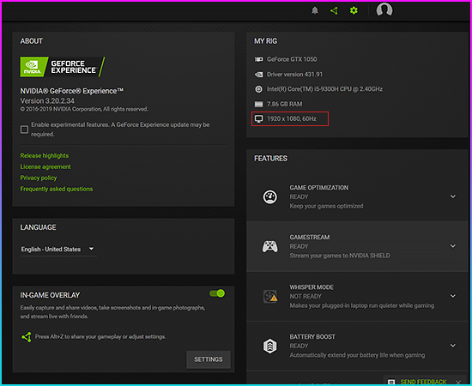Open the License agreement link
Viewport: 472px width, 386px height.
click(x=45, y=166)
